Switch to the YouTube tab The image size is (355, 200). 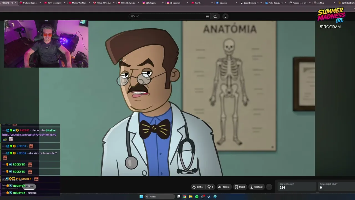coord(202,3)
